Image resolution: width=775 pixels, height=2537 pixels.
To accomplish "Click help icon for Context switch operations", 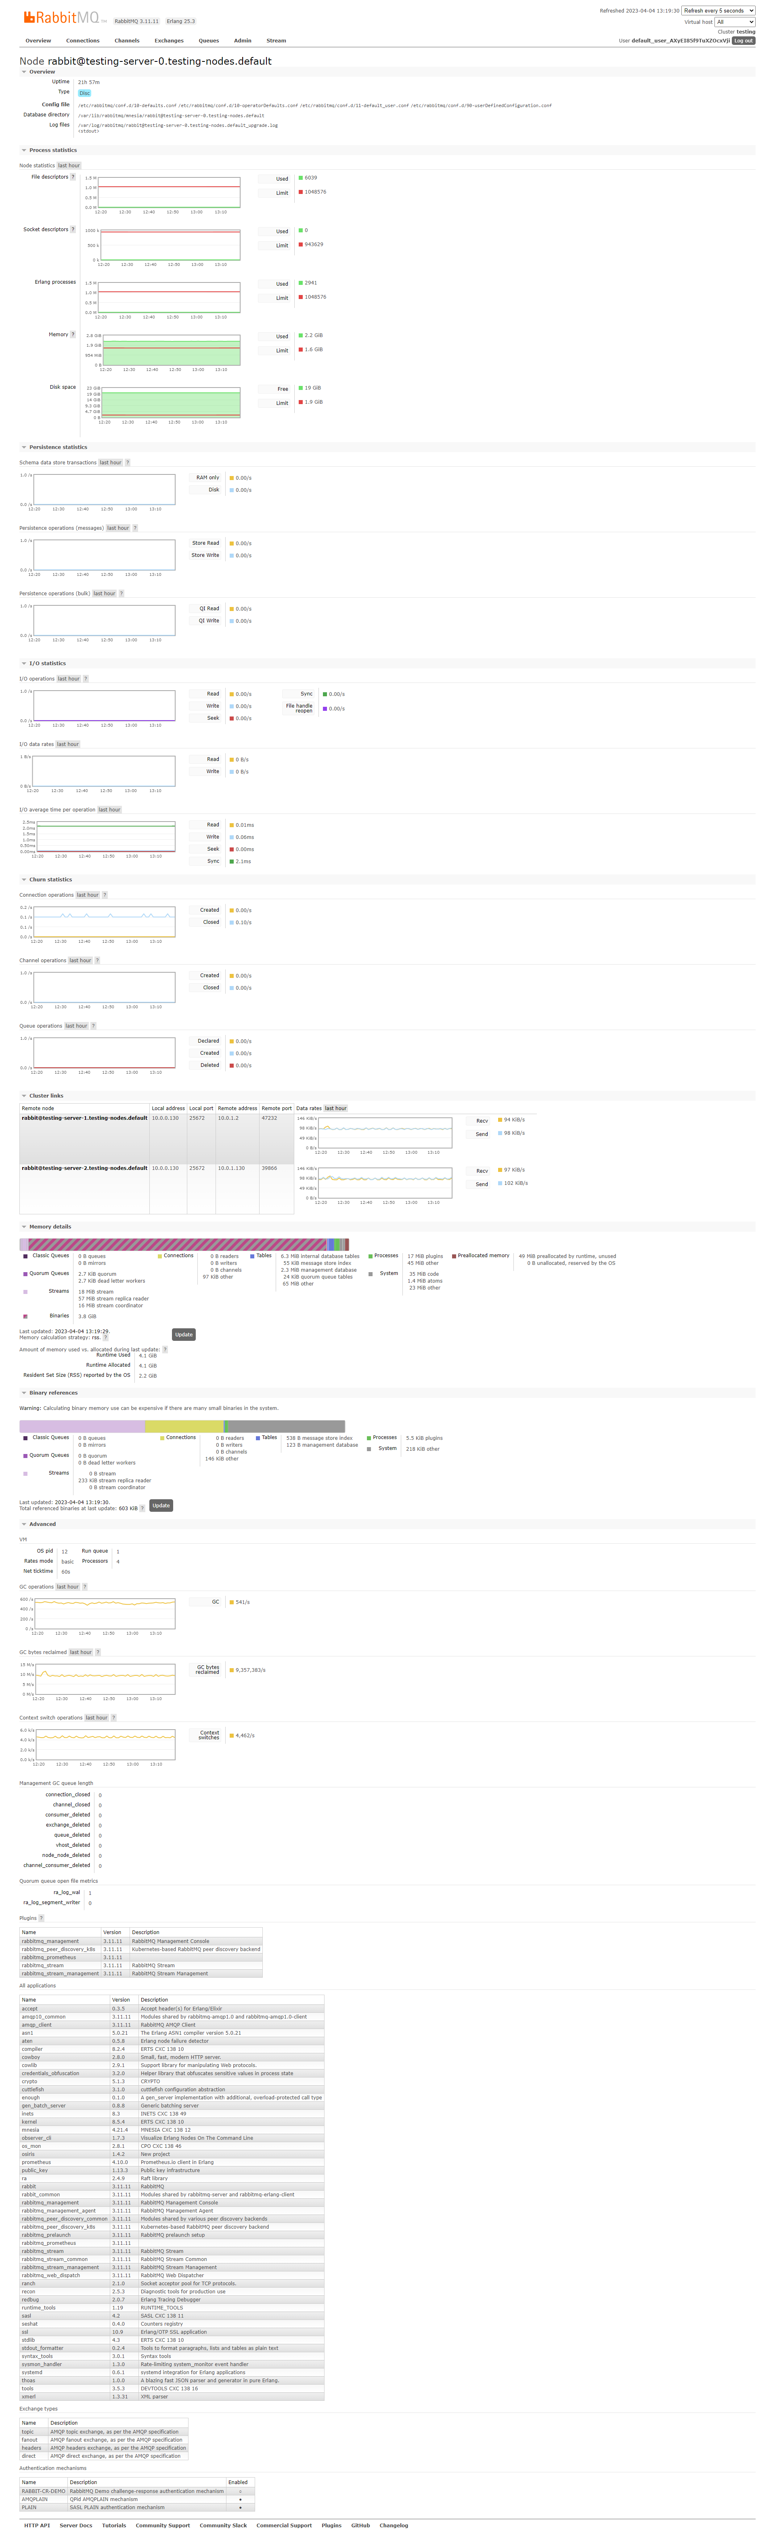I will [114, 1717].
